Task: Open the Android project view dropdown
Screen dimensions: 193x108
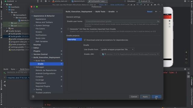Action: [x=11, y=1]
